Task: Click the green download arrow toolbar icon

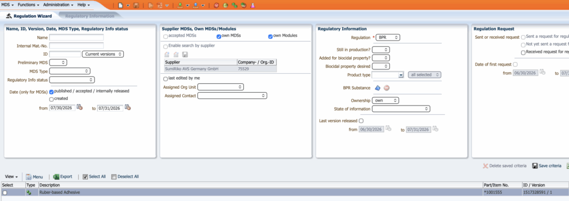Action: 181,6
